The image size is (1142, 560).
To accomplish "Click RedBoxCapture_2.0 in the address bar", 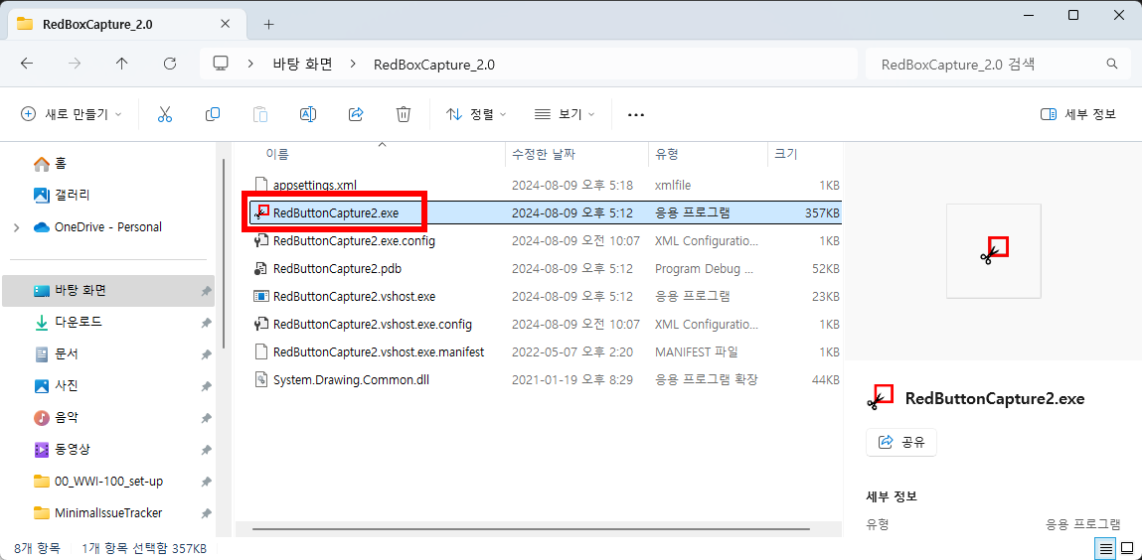I will (x=434, y=64).
